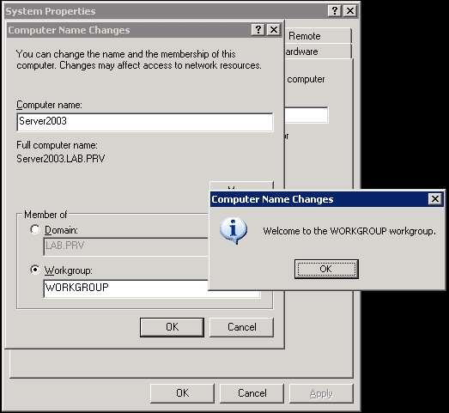Image resolution: width=449 pixels, height=413 pixels.
Task: Click OK in Computer Name Changes dialog
Action: click(x=172, y=327)
